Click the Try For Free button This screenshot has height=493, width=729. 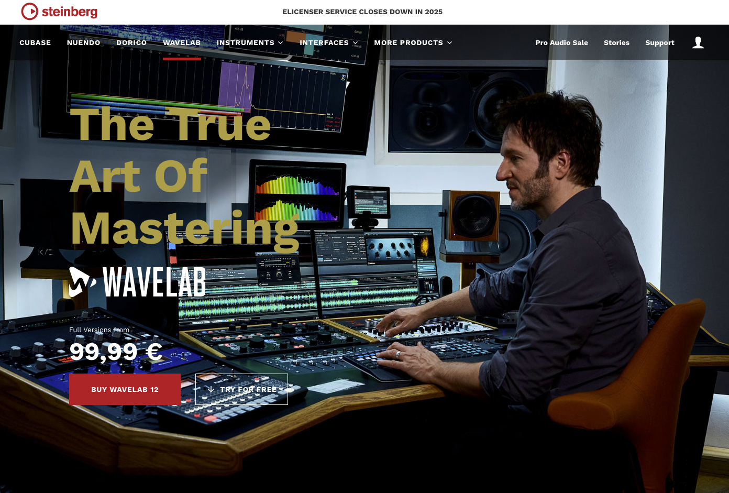click(x=241, y=389)
